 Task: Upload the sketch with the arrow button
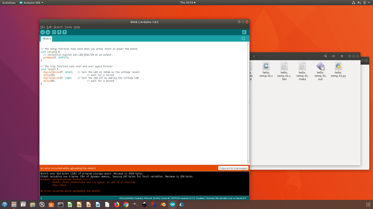coord(48,32)
